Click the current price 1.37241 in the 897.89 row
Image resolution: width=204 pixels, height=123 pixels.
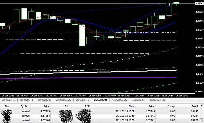[x=150, y=120]
